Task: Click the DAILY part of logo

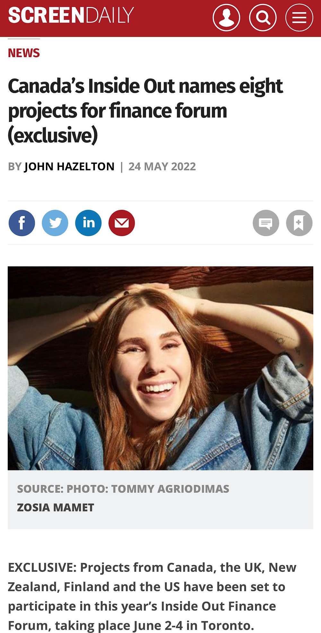Action: pos(110,15)
